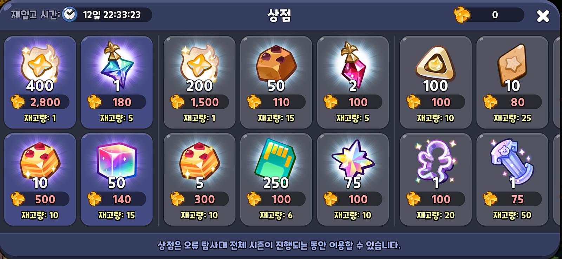
Task: Choose the star biscuit item priced 80
Action: coord(512,82)
